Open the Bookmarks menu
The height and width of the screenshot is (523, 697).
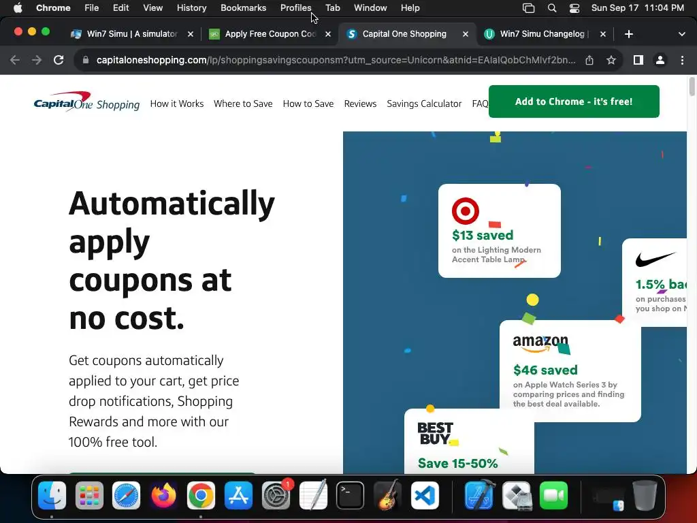[243, 8]
